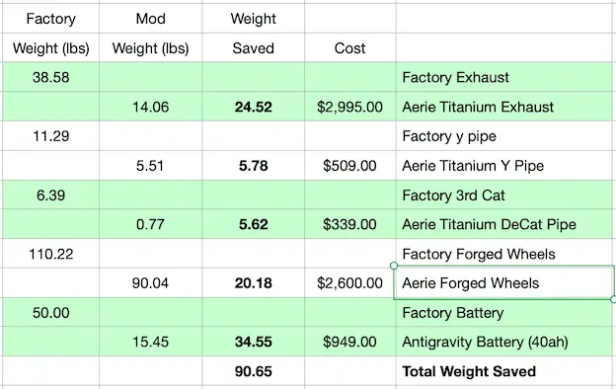
Task: Select the Aerie Titanium Exhaust cell
Action: pyautogui.click(x=505, y=107)
